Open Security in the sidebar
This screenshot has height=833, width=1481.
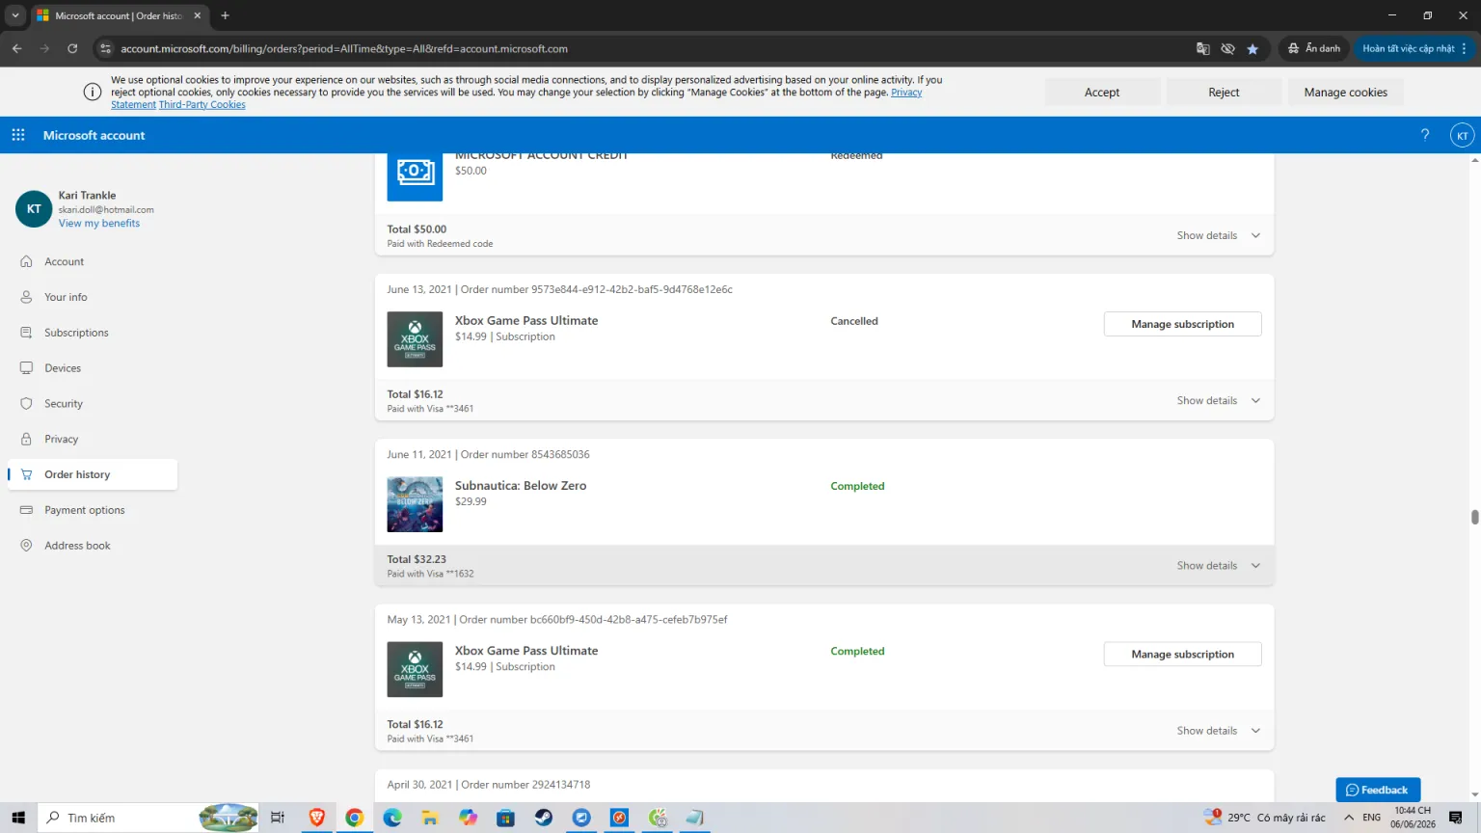coord(93,403)
